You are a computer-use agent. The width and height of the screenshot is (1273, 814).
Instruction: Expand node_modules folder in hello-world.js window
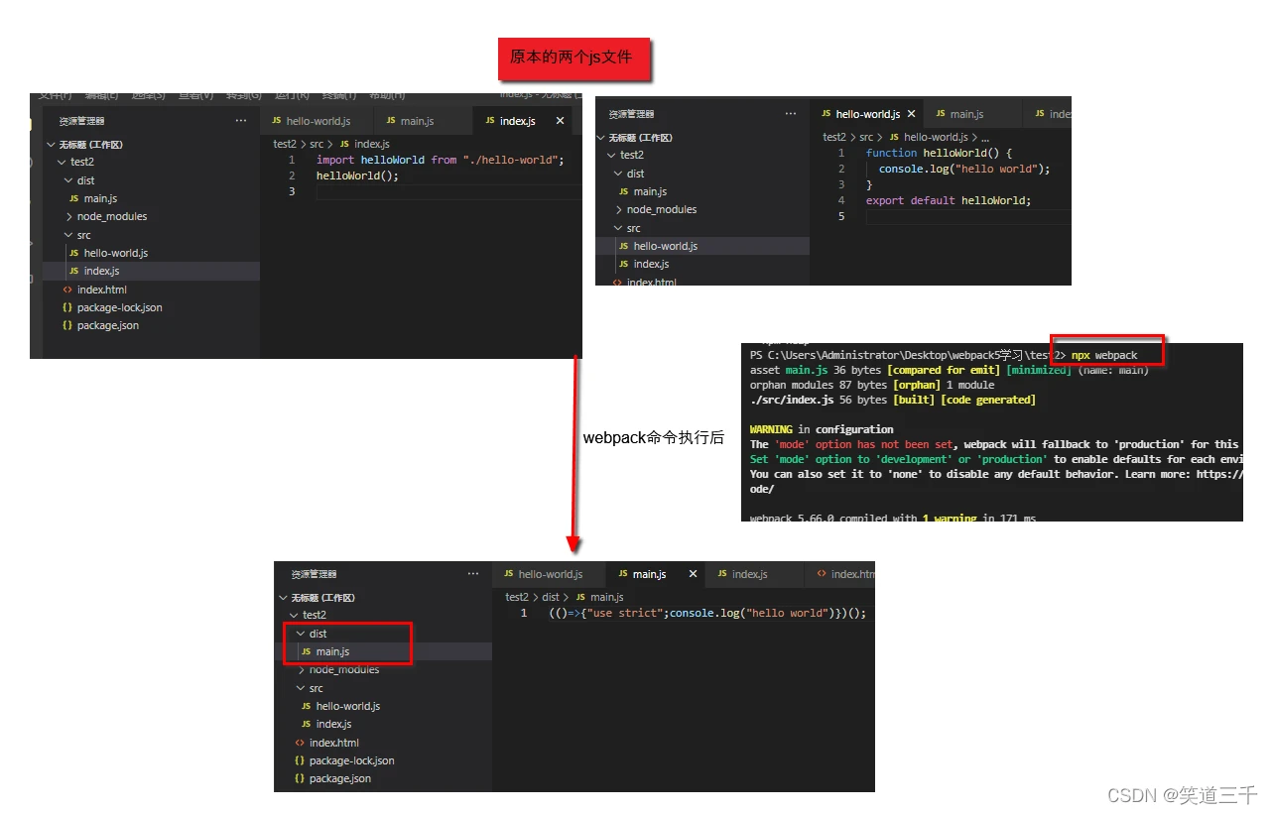[x=618, y=209]
